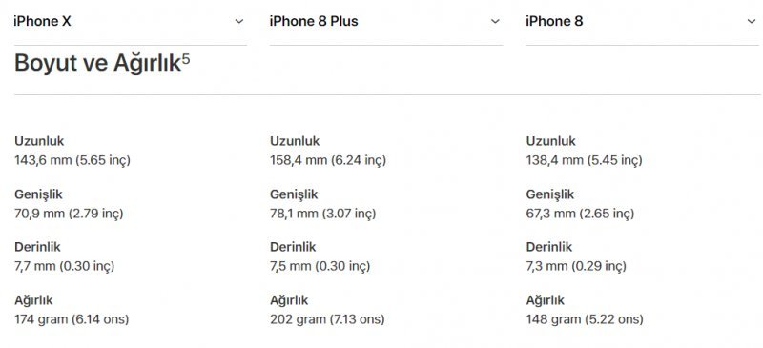Click the 158,4 mm length value
763x348 pixels.
pos(328,160)
